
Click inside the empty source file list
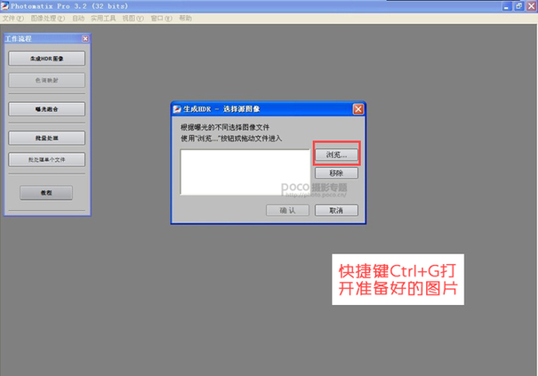pyautogui.click(x=245, y=172)
